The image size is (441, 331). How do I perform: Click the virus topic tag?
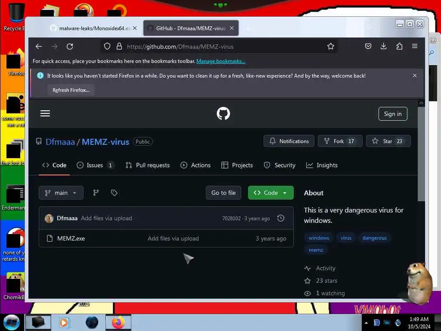pos(346,238)
